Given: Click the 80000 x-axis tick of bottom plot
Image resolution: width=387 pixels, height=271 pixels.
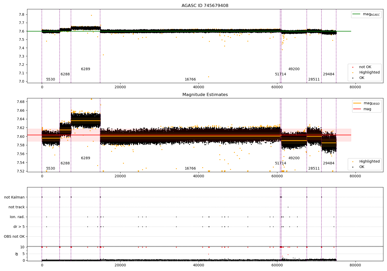Looking at the screenshot, I should (x=355, y=265).
